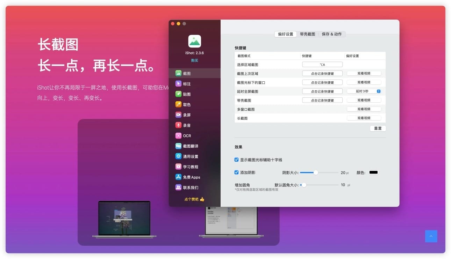
Task: Open the OCR icon in sidebar
Action: point(178,136)
